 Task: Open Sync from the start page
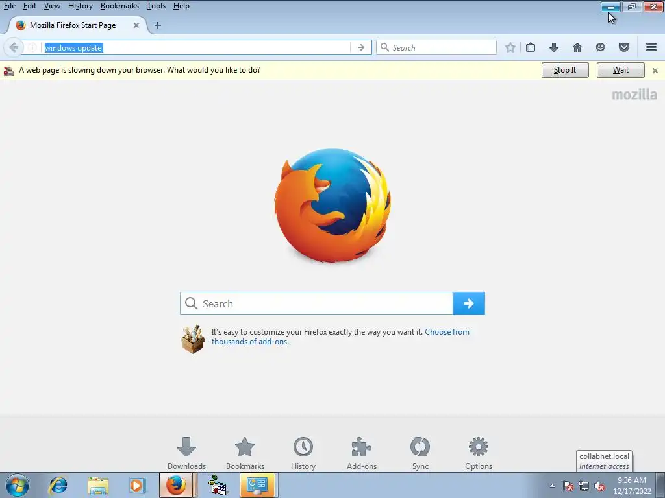point(420,453)
